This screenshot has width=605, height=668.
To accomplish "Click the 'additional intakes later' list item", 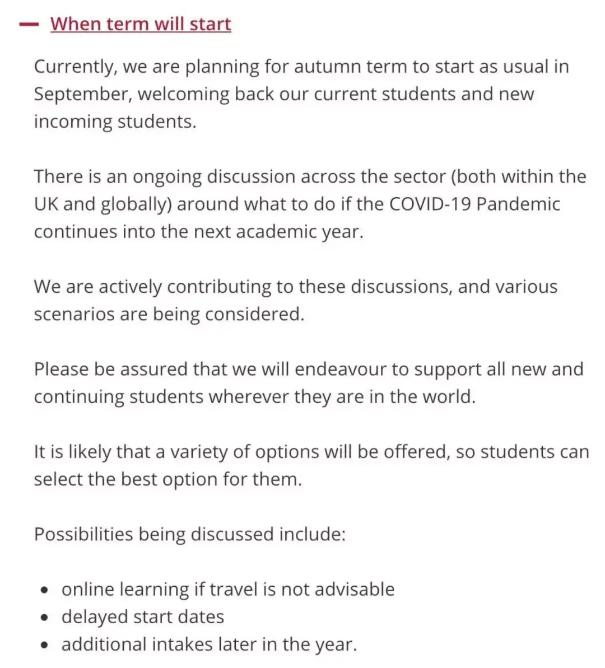I will tap(208, 644).
